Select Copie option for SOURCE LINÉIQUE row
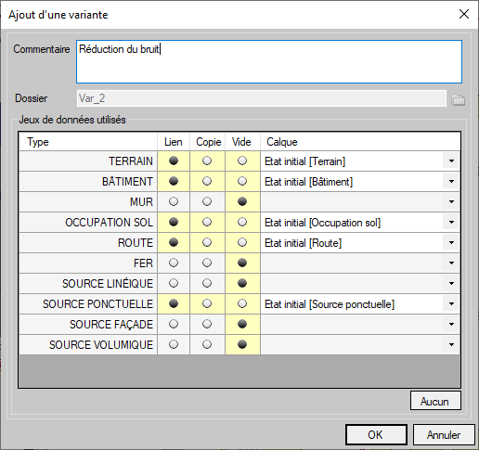The height and width of the screenshot is (450, 479). click(x=207, y=283)
